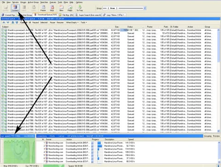This screenshot has width=221, height=167.
Task: Open the Options menu
Action: click(x=79, y=2)
